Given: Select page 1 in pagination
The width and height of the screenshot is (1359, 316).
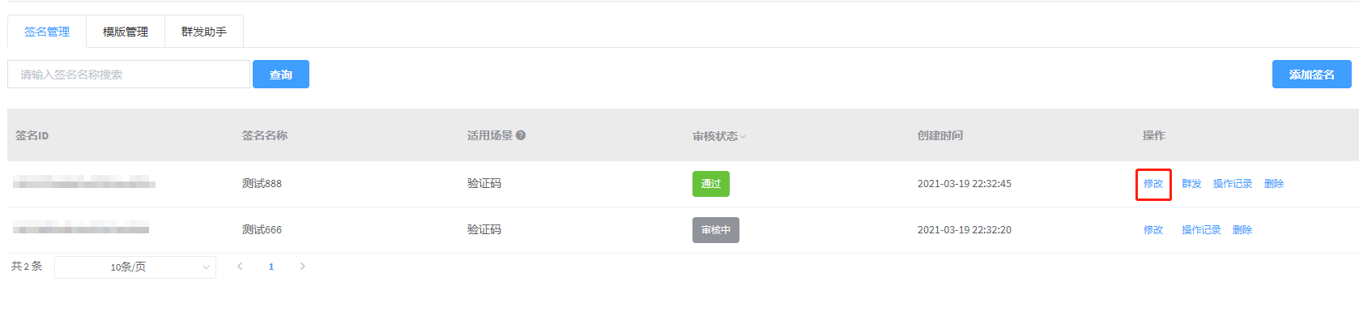Looking at the screenshot, I should (271, 267).
